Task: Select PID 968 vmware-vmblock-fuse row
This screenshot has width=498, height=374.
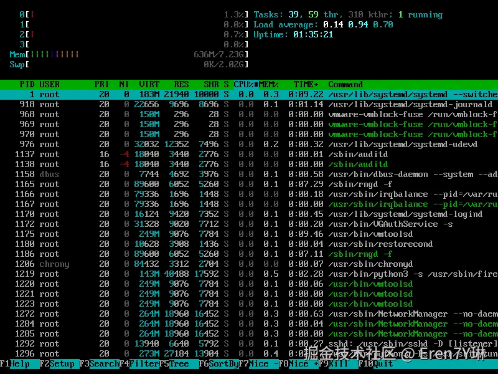Action: tap(249, 114)
